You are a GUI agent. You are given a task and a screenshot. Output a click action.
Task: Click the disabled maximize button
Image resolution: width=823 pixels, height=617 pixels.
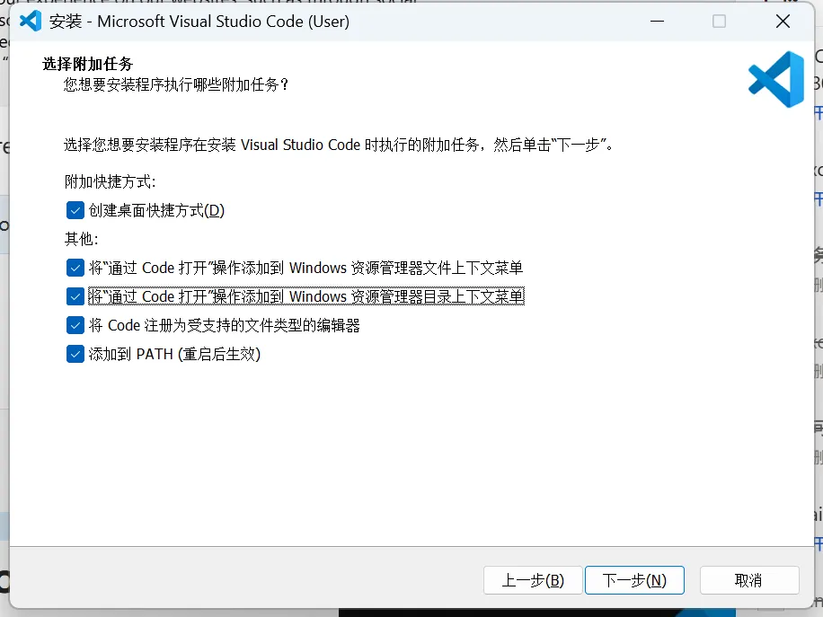click(x=719, y=21)
